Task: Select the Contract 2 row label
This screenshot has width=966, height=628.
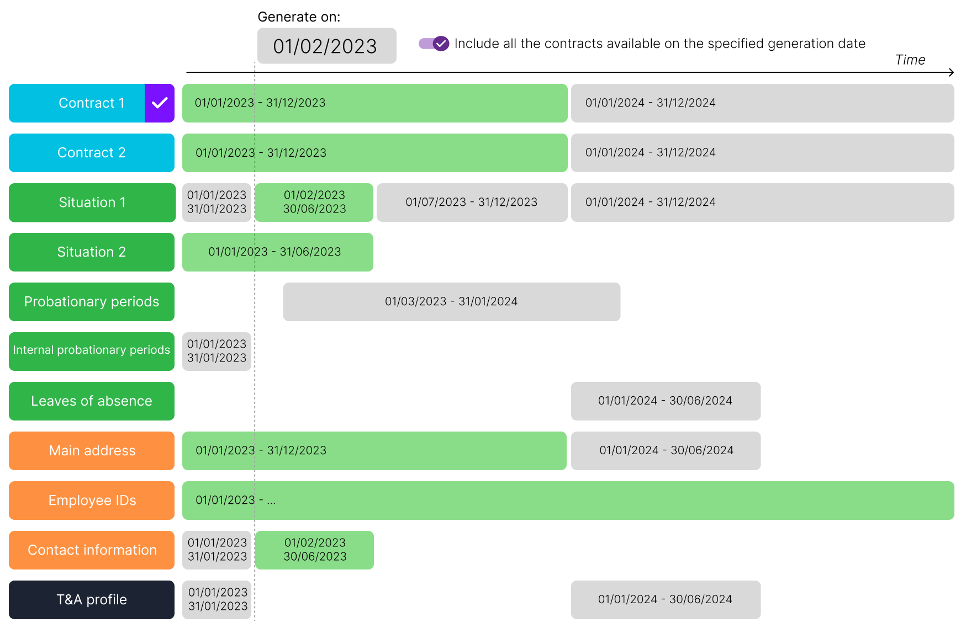Action: click(x=92, y=153)
